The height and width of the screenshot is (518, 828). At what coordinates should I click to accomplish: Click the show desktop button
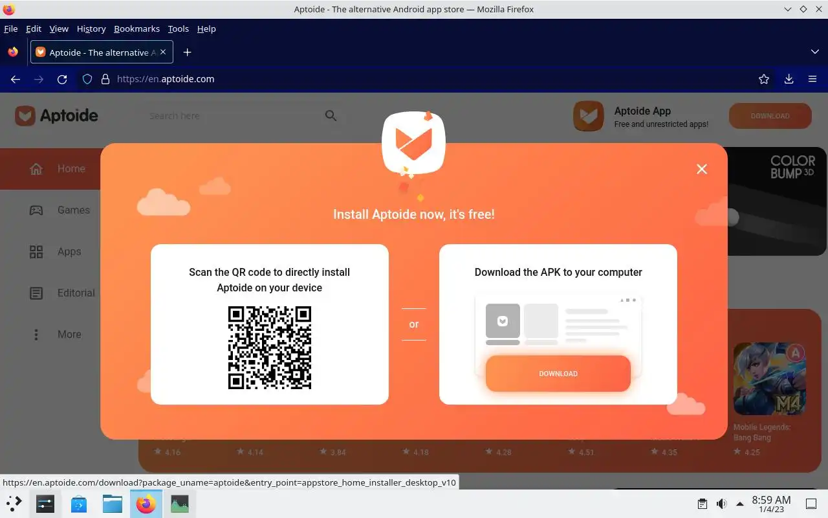click(x=811, y=504)
